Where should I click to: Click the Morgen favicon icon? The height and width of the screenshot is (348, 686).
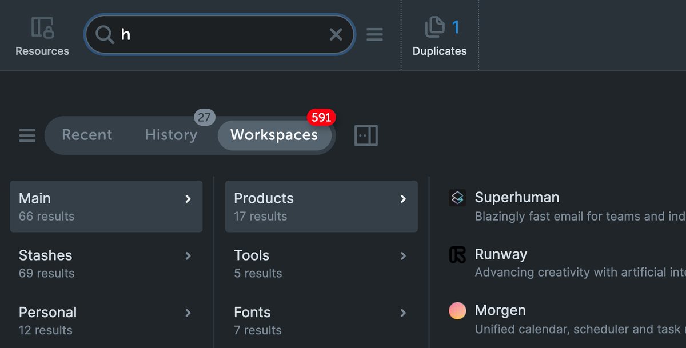click(x=457, y=311)
